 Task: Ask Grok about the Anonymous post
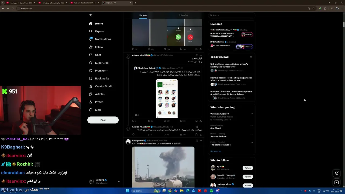click(x=197, y=141)
